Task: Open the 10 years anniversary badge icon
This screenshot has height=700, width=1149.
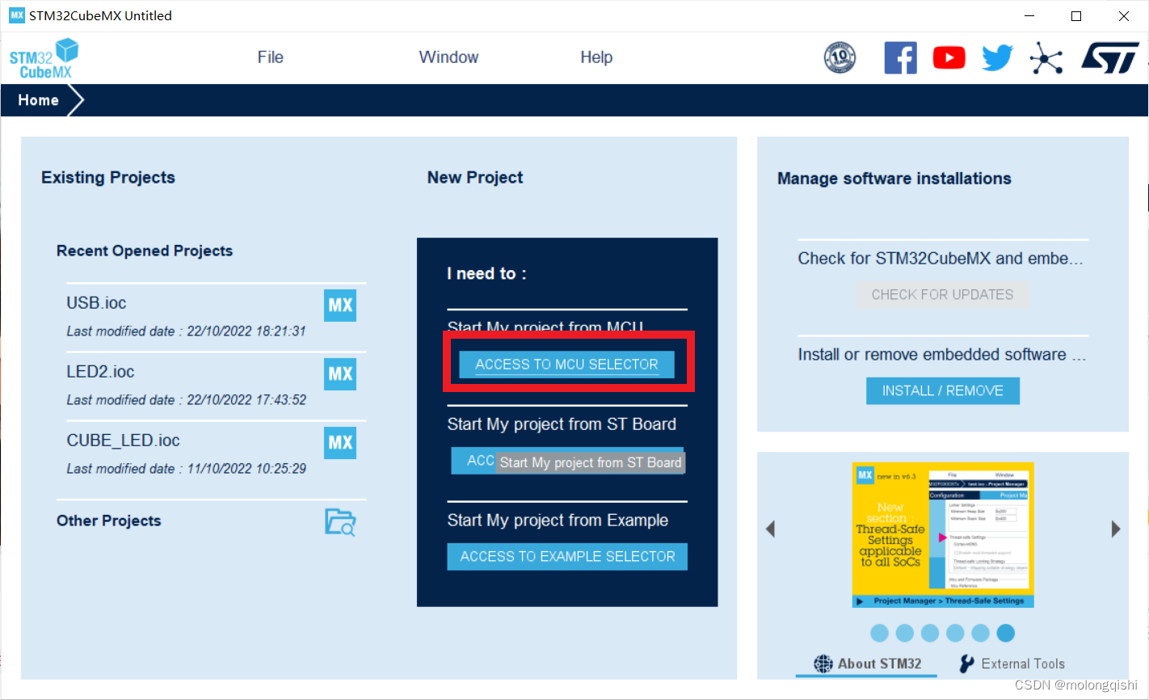Action: click(x=840, y=57)
